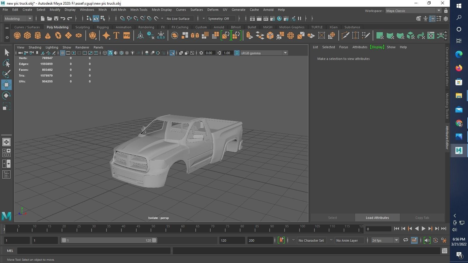Open the Symmetry: Off dropdown

[x=221, y=19]
